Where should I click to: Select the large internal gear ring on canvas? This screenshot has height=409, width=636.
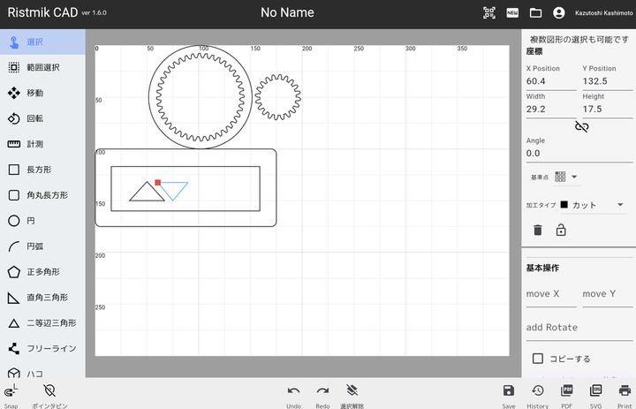tap(201, 97)
